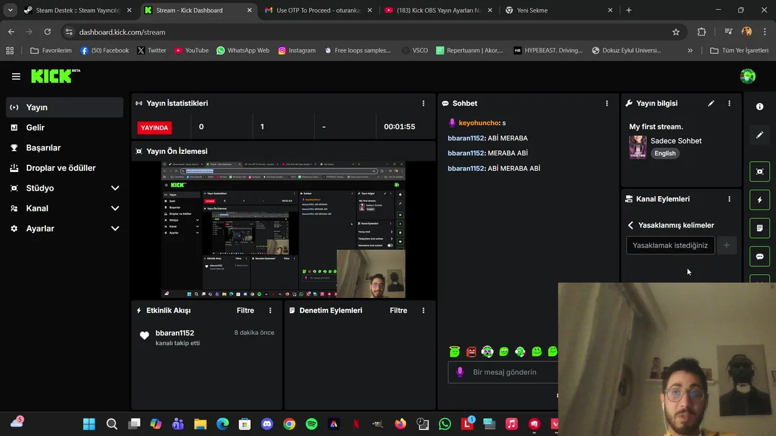Viewport: 776px width, 436px height.
Task: Open the Windows Start menu
Action: [89, 424]
